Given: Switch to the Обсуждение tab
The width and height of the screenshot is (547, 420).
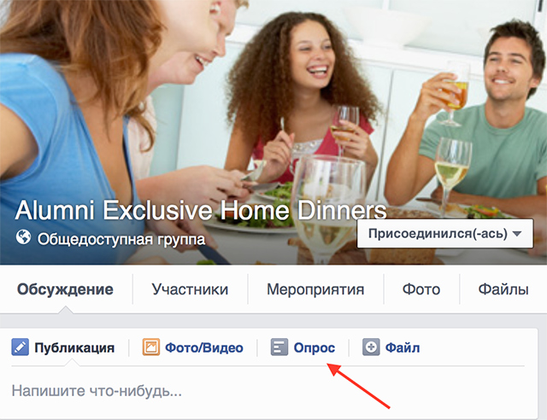Looking at the screenshot, I should pyautogui.click(x=65, y=289).
